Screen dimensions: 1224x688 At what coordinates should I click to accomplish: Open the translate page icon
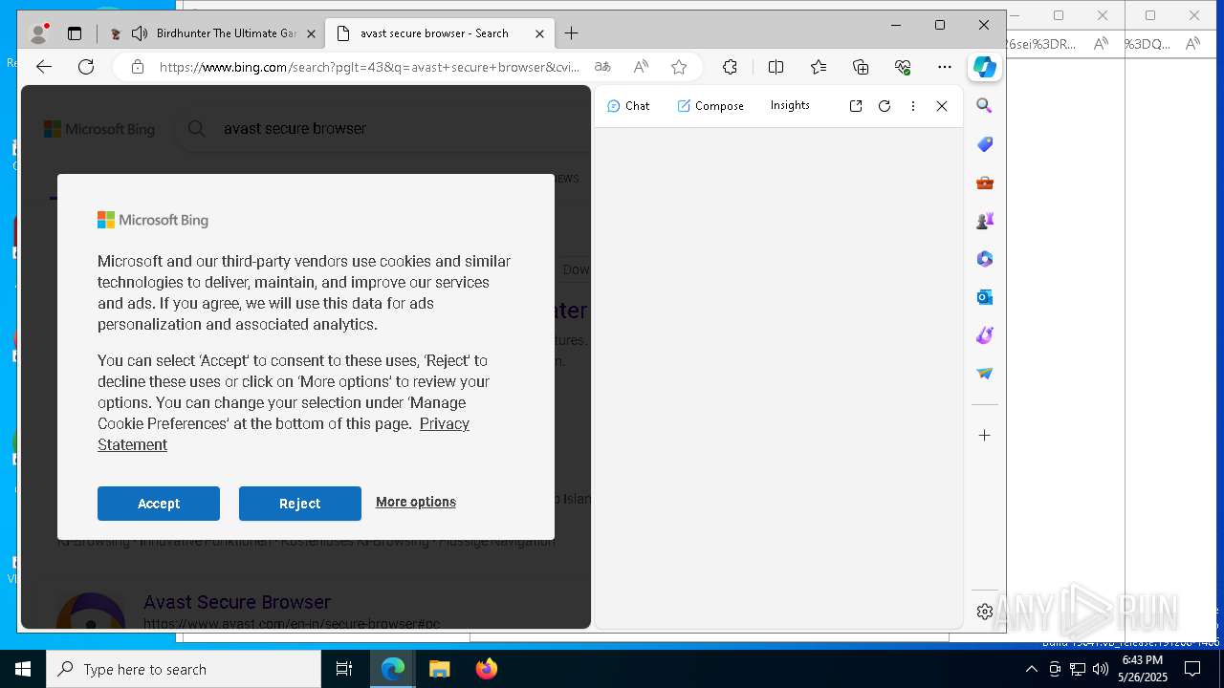(602, 67)
